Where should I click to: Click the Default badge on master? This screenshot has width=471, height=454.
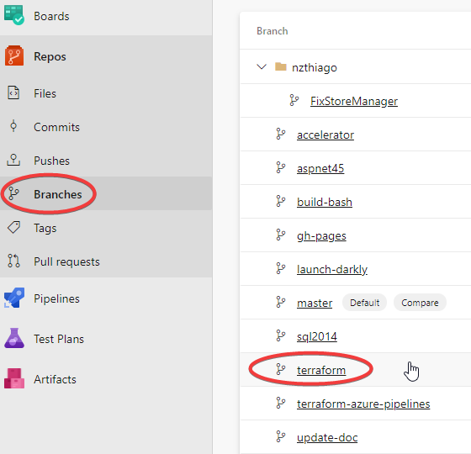coord(364,303)
